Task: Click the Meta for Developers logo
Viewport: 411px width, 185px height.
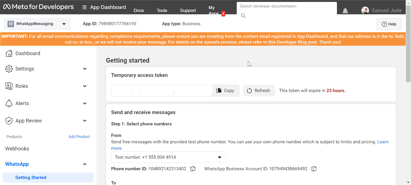Action: 38,7
